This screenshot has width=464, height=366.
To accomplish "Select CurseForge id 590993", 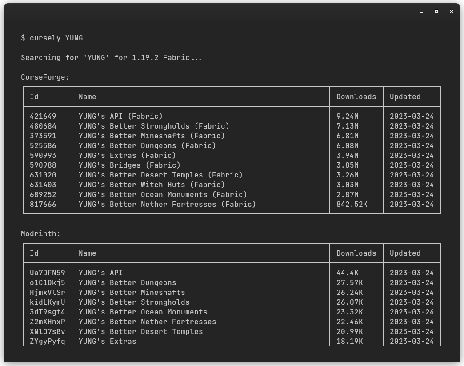I will coord(43,156).
